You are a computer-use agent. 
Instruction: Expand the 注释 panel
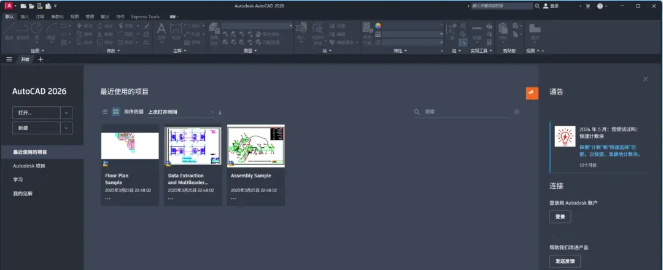(180, 51)
